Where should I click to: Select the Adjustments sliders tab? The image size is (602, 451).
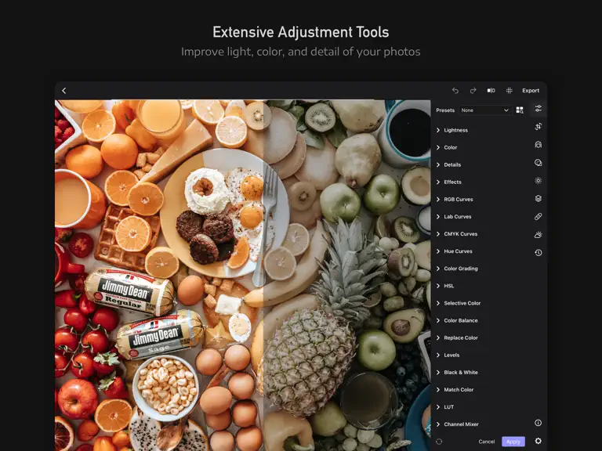[539, 109]
